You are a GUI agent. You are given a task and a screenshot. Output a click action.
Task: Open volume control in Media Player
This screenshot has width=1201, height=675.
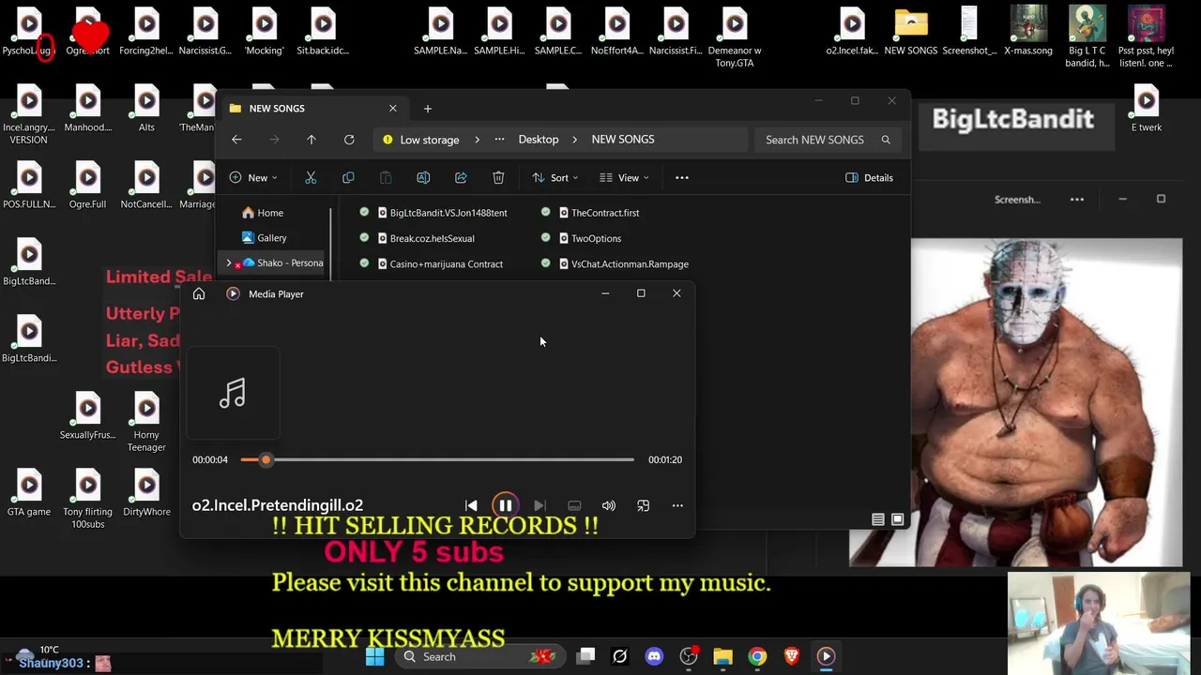[x=609, y=505]
